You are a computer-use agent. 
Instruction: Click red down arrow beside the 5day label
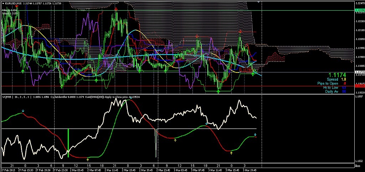(17, 6)
